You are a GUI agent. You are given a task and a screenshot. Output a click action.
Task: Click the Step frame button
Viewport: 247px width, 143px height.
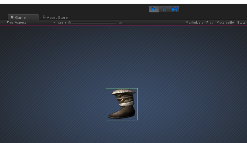coord(174,9)
